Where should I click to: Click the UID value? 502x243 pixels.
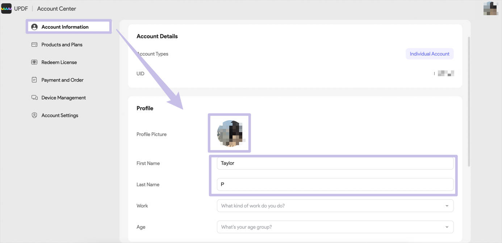coord(444,74)
